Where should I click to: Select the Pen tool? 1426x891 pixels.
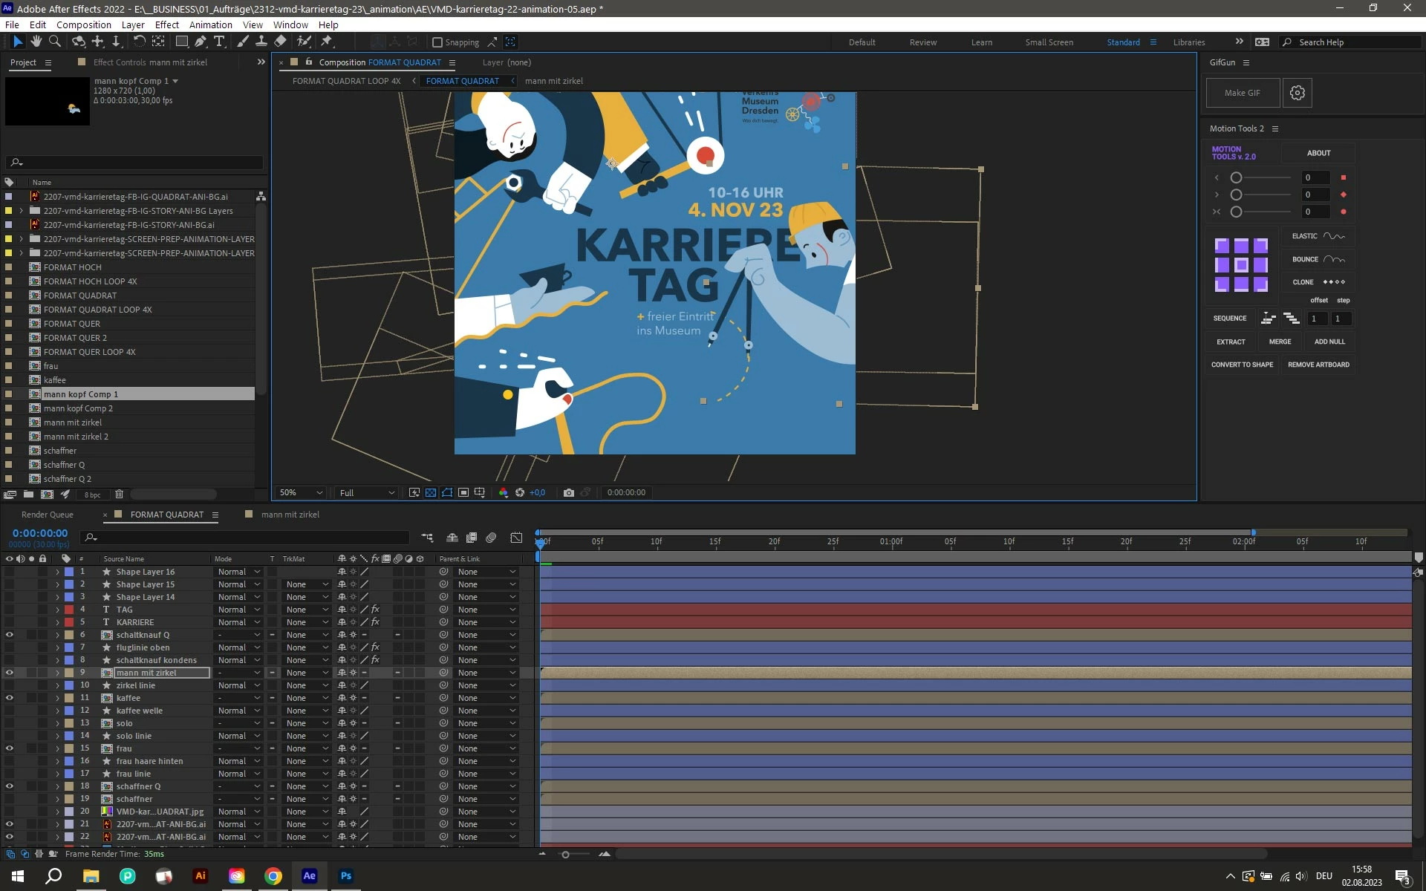click(201, 42)
